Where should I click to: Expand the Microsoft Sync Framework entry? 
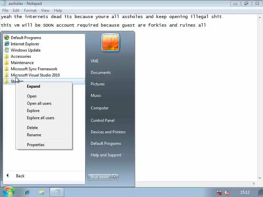tap(44, 69)
